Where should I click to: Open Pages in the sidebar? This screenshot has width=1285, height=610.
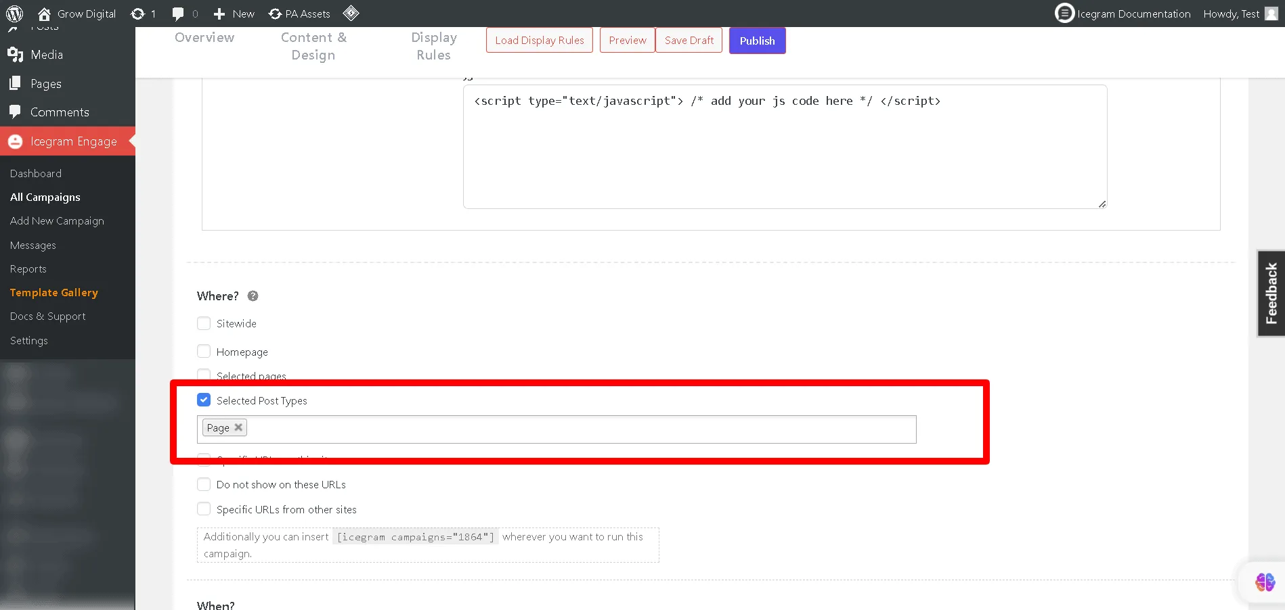pyautogui.click(x=46, y=84)
